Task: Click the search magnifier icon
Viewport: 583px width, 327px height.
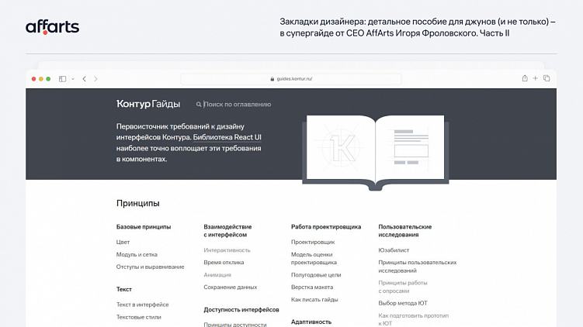Action: click(x=199, y=105)
